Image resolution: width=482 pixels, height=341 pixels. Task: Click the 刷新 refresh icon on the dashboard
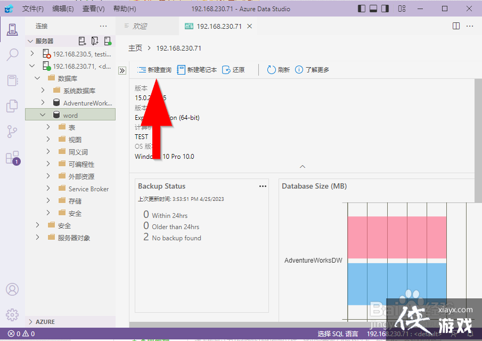coord(272,69)
